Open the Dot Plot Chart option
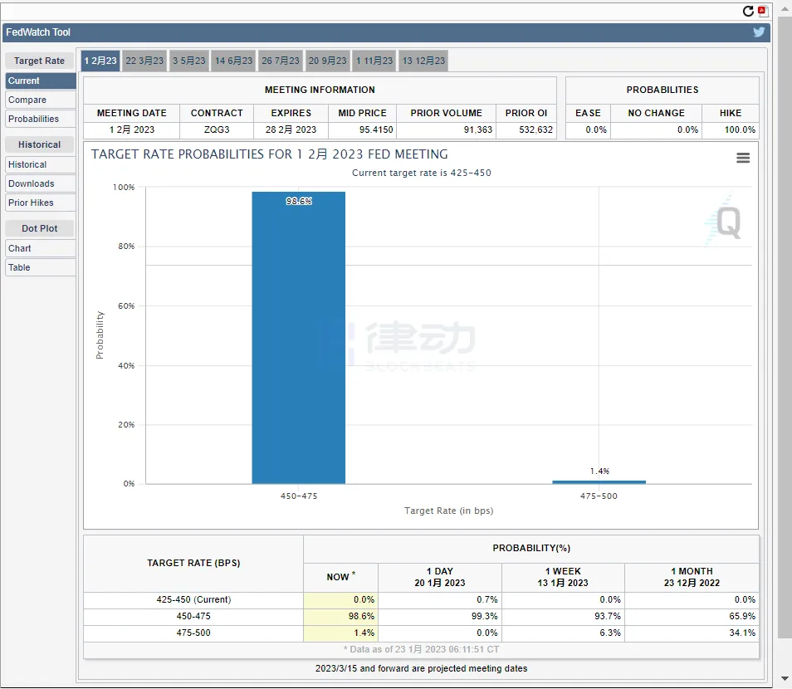 click(40, 248)
